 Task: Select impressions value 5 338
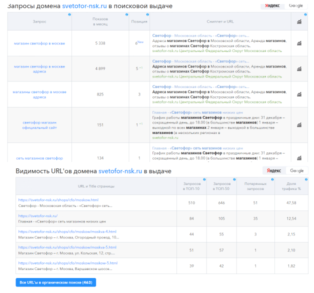100,43
